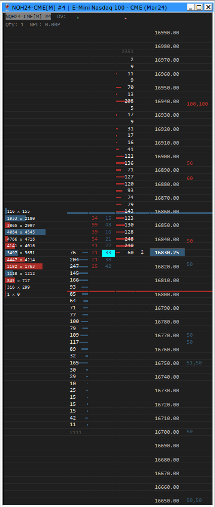The width and height of the screenshot is (215, 507).
Task: Click the red 100,100 order marker
Action: tap(197, 104)
